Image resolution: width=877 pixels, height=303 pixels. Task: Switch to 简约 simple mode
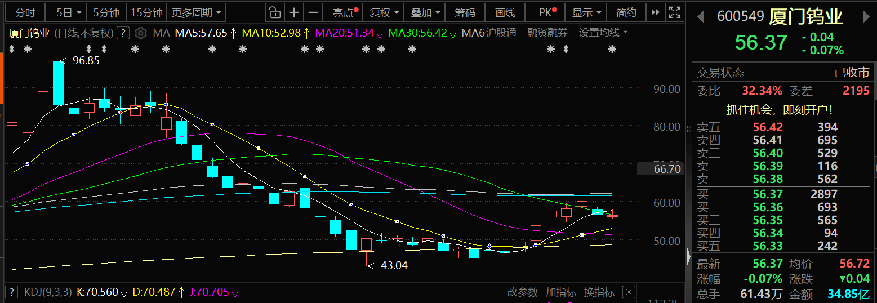click(626, 12)
